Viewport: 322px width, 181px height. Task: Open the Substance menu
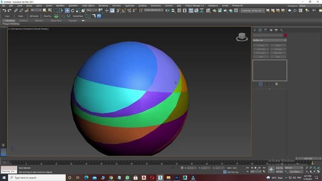[x=213, y=6]
